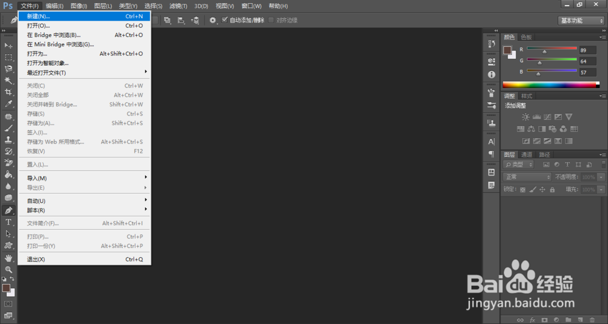
Task: Open the 类型 layer filter dropdown
Action: coord(519,165)
